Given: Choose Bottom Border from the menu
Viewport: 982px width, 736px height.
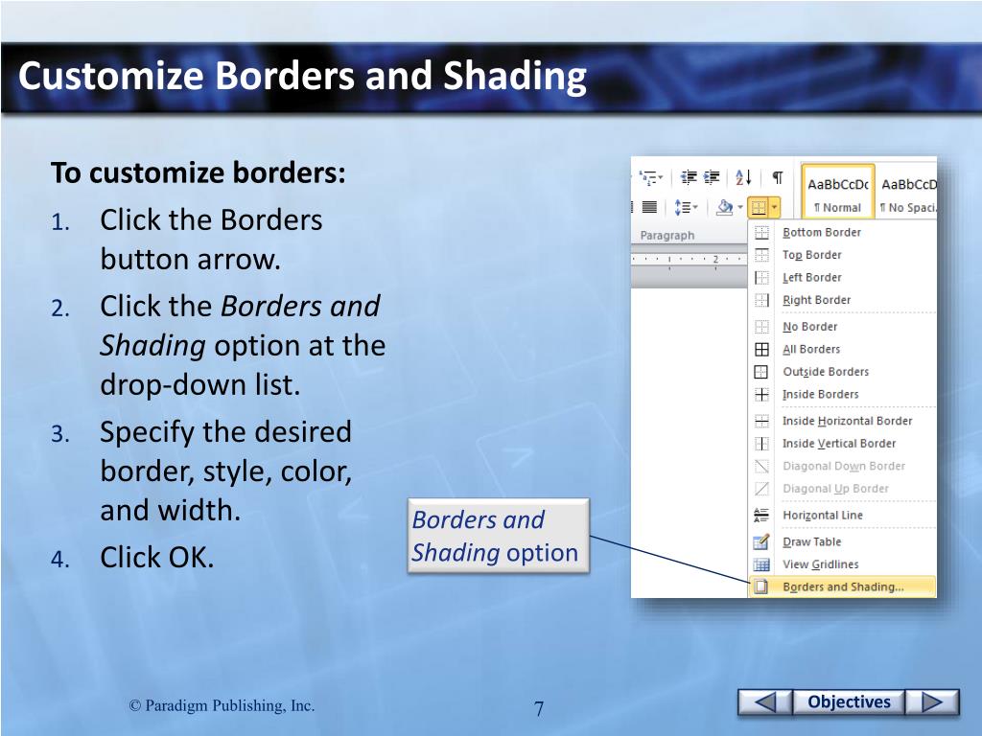Looking at the screenshot, I should click(x=842, y=232).
